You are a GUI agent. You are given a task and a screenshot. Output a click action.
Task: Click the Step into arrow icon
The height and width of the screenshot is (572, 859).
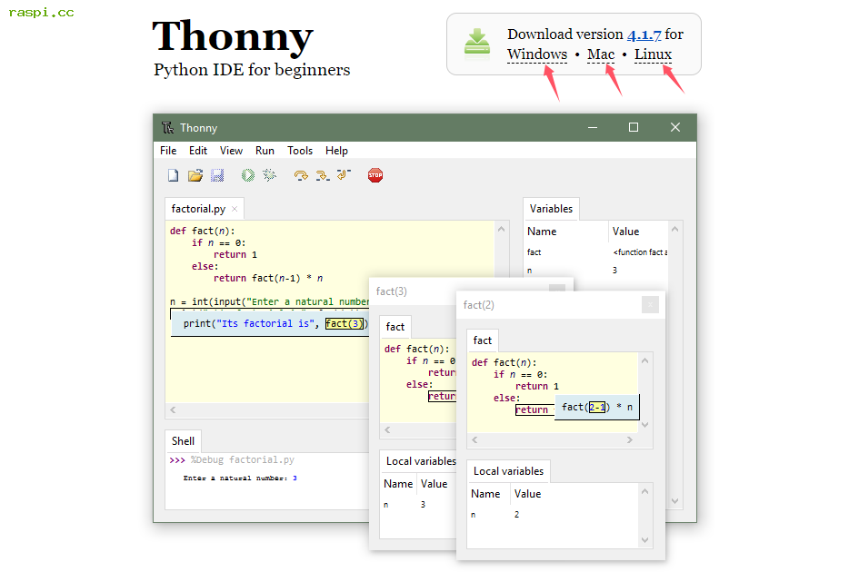pos(322,175)
